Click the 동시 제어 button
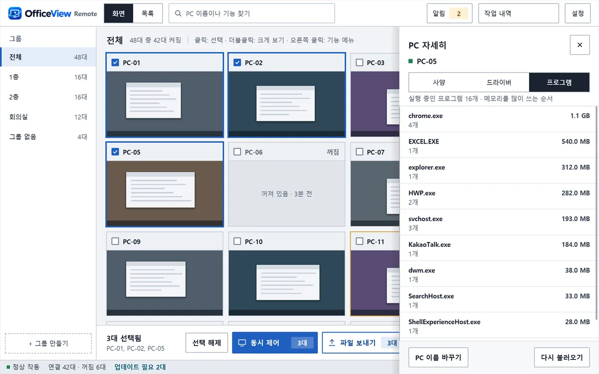The height and width of the screenshot is (374, 599). [275, 343]
